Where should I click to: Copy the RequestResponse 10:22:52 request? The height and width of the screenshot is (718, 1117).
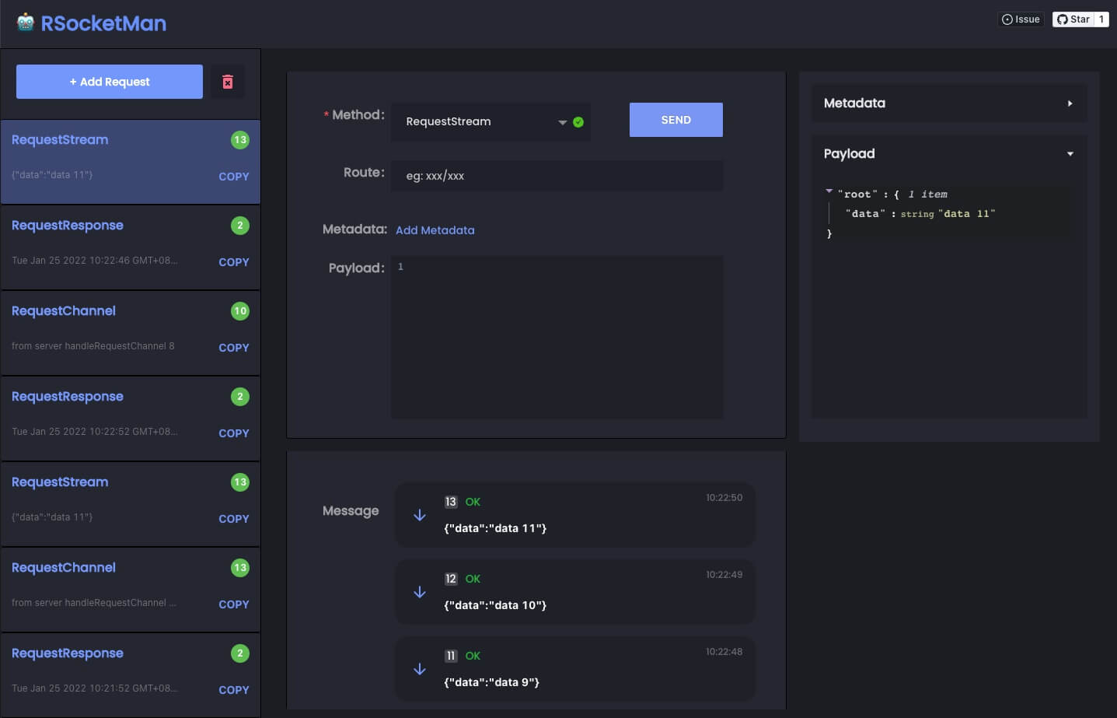point(234,434)
